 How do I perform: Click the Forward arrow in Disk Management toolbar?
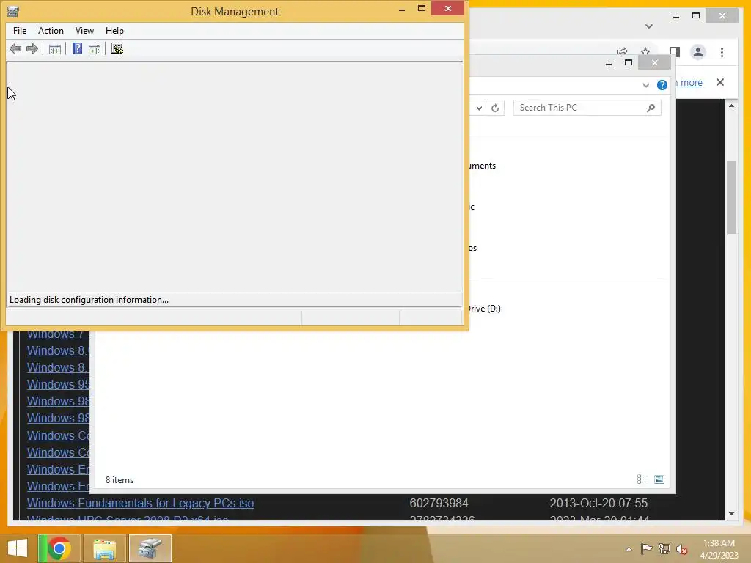click(x=32, y=49)
